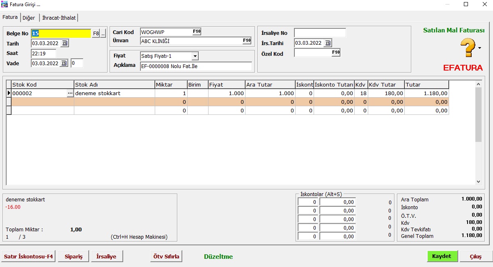Image resolution: width=493 pixels, height=267 pixels.
Task: Click the green Kaydet button
Action: (x=441, y=256)
